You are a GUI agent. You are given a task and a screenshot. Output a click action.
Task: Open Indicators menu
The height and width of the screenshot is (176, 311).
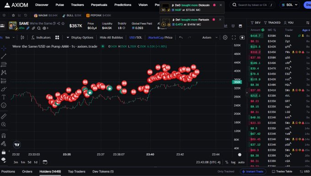41,37
